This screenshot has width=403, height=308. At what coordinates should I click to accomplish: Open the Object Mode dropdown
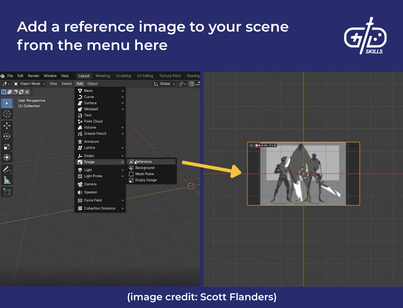click(x=29, y=84)
